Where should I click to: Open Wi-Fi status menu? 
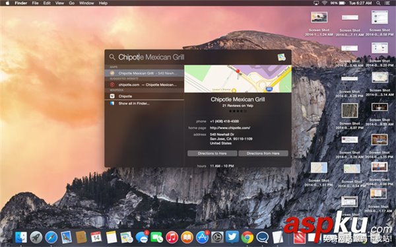point(325,3)
